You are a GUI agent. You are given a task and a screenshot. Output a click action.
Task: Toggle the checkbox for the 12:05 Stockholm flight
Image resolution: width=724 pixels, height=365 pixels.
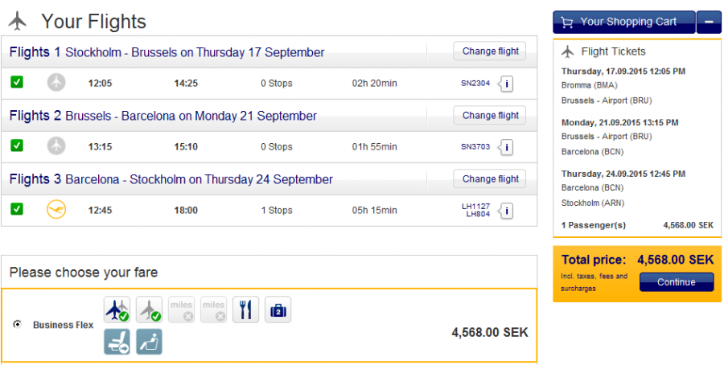pos(17,82)
